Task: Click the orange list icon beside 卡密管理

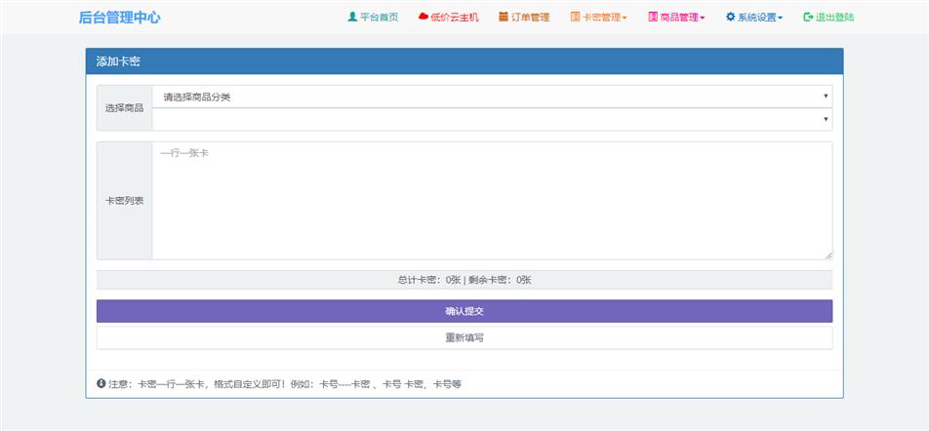Action: (575, 17)
